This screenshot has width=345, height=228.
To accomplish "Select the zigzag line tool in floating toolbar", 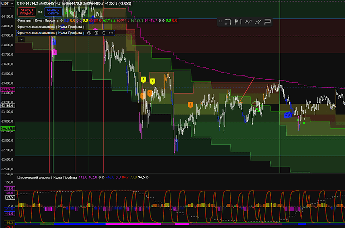I will [248, 22].
